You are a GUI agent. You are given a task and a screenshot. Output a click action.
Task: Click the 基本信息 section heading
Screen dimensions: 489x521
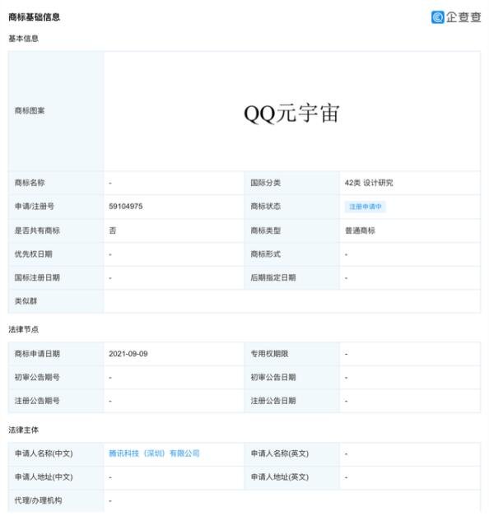pyautogui.click(x=23, y=39)
